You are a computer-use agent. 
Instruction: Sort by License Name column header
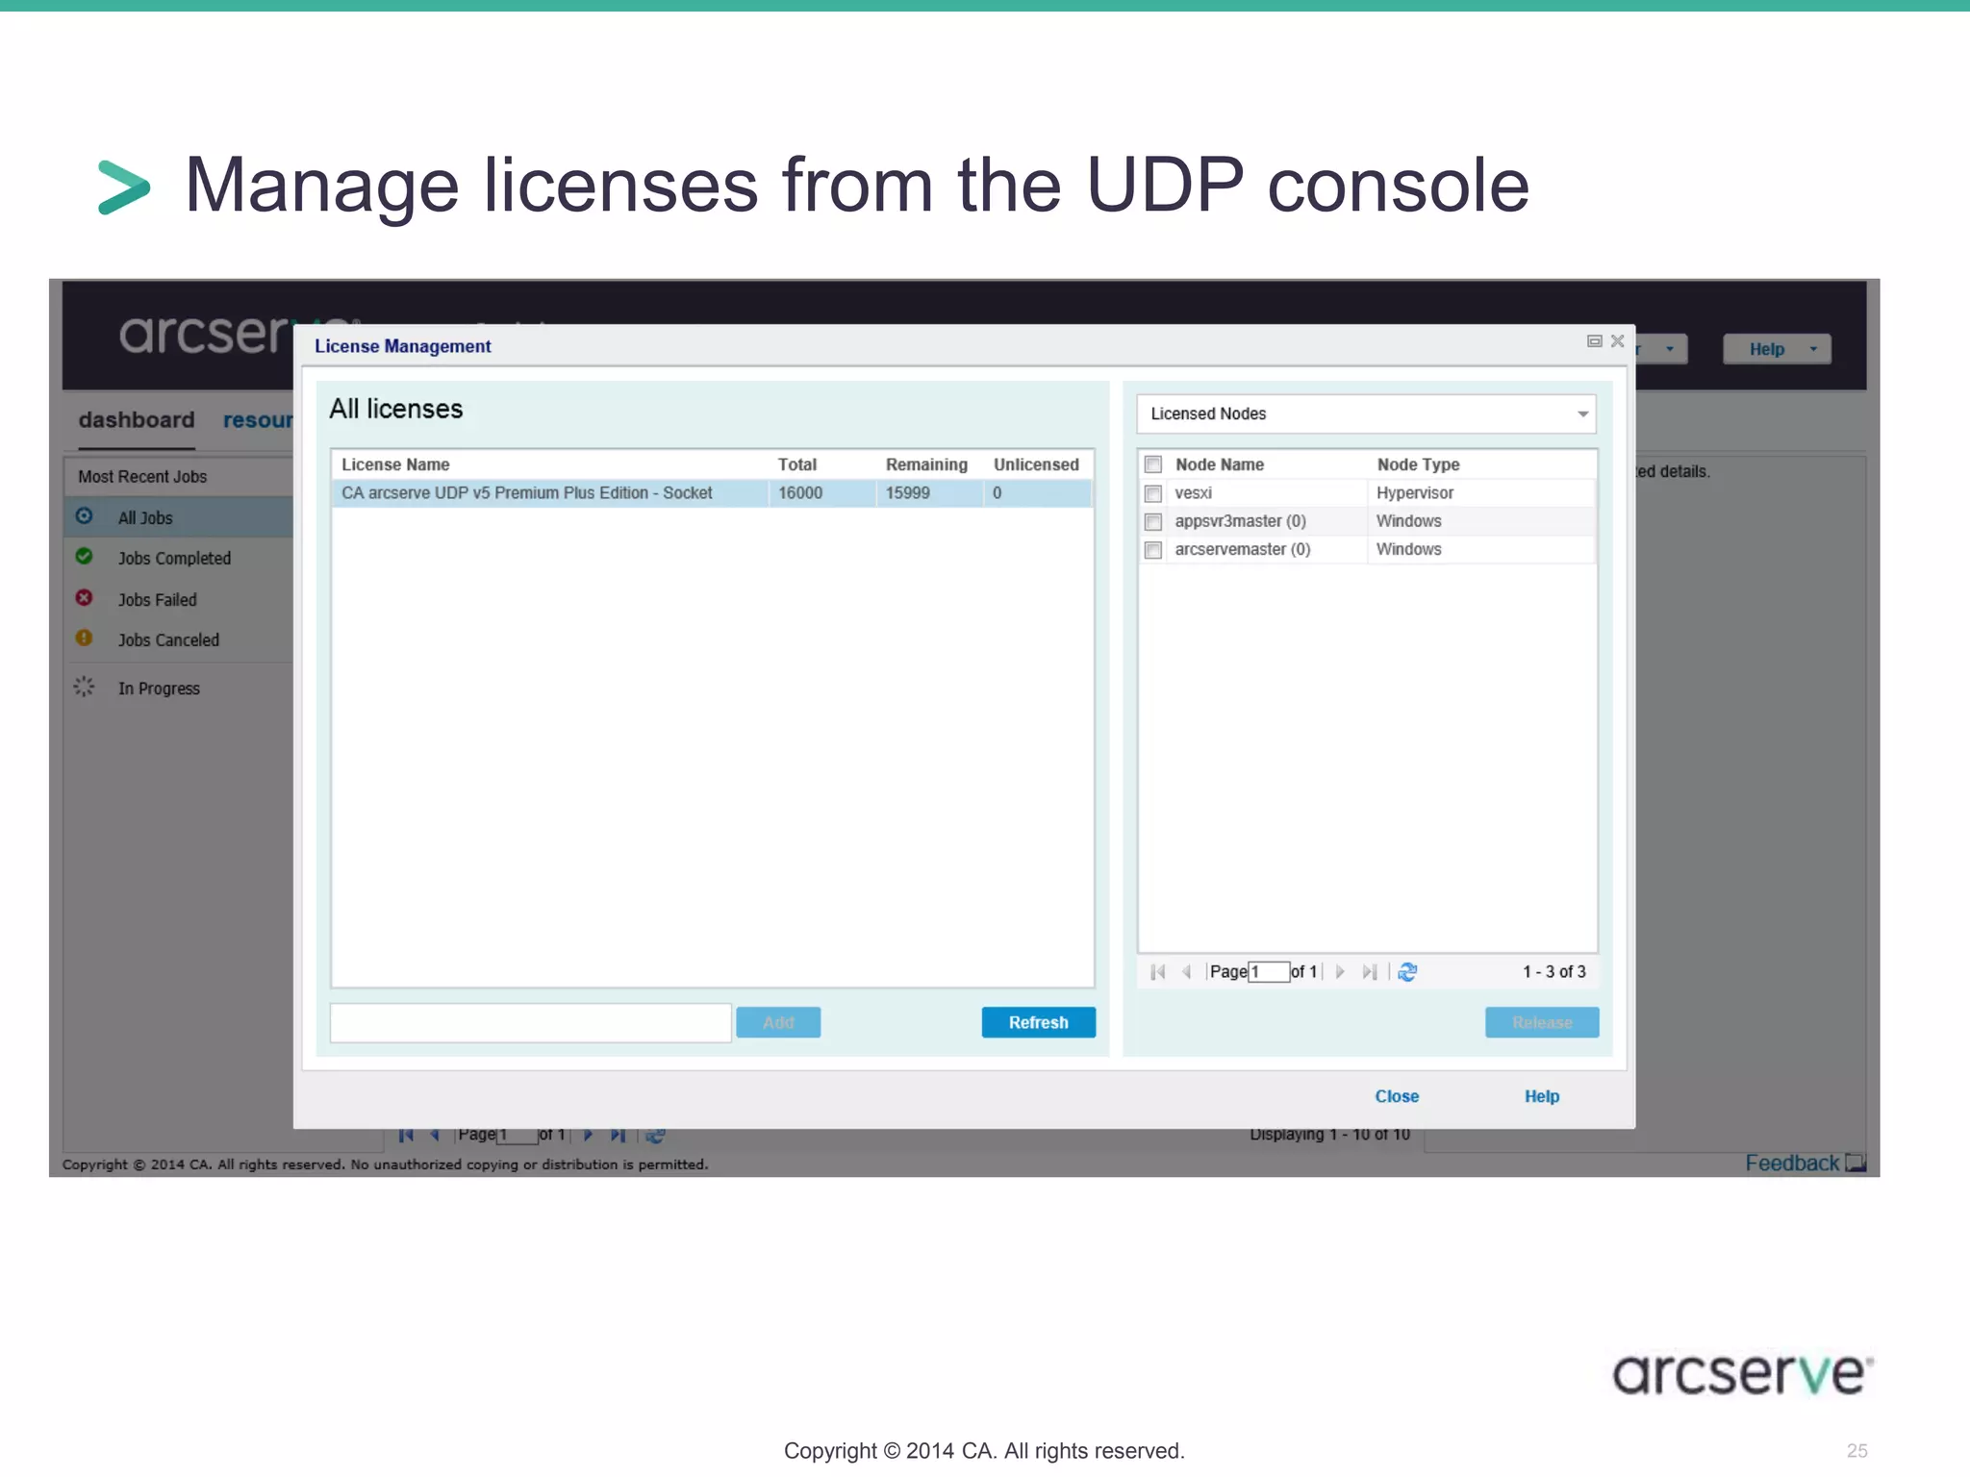[395, 464]
